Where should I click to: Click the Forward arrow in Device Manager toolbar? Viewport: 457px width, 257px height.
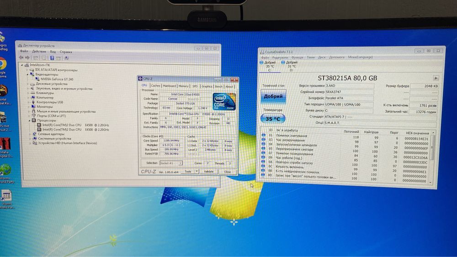(27, 58)
